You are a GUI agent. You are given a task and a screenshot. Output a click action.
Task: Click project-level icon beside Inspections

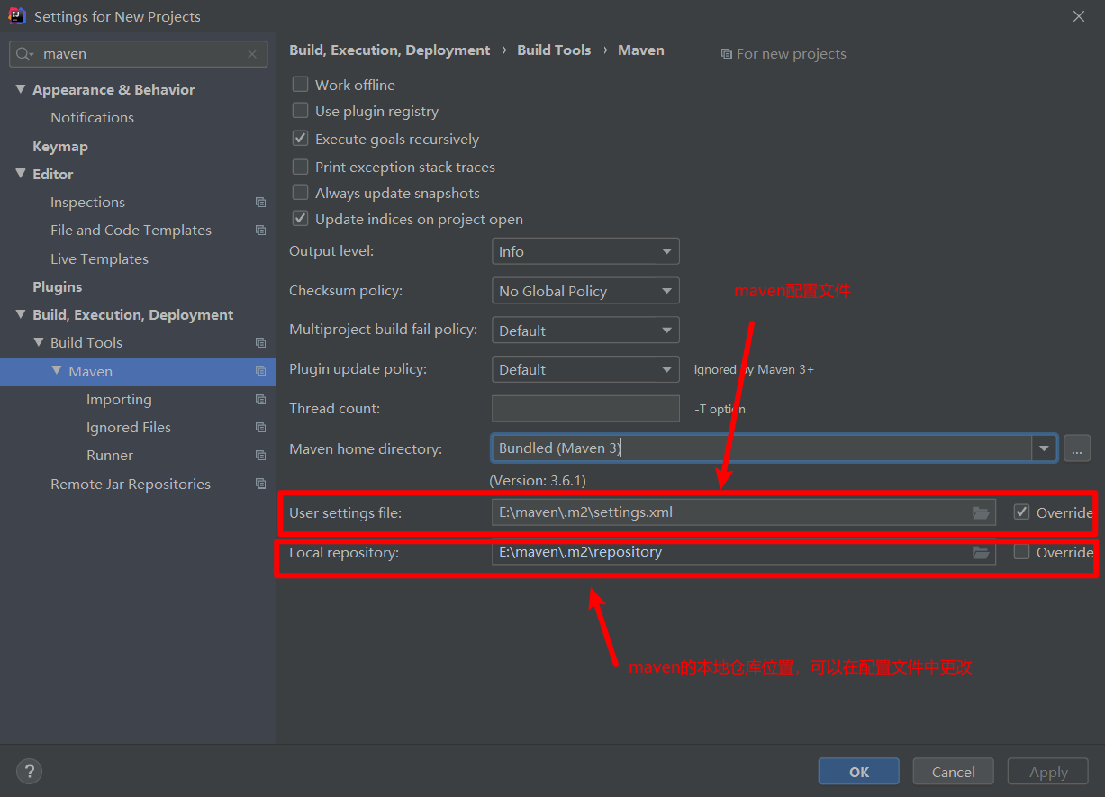click(x=260, y=203)
